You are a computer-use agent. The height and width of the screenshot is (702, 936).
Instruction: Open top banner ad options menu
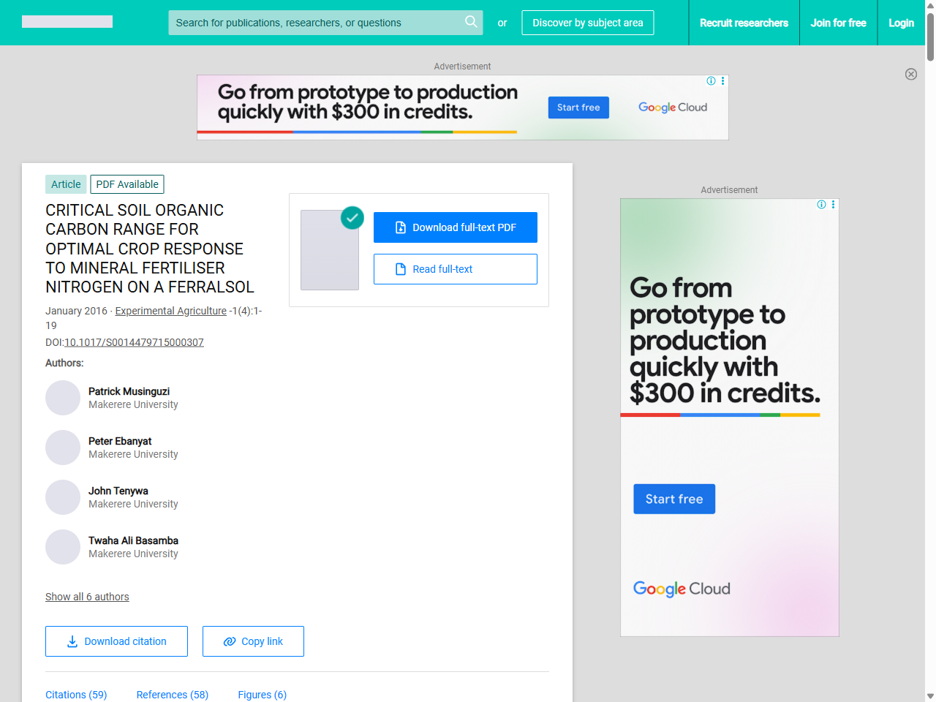tap(723, 81)
